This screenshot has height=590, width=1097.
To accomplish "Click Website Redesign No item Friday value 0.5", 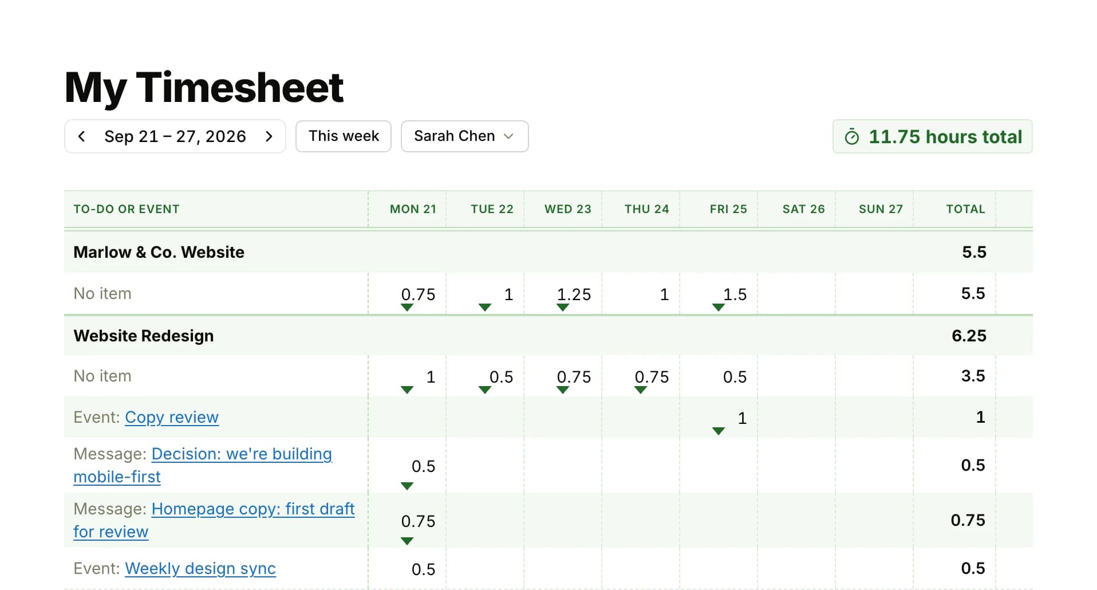I will (x=735, y=377).
